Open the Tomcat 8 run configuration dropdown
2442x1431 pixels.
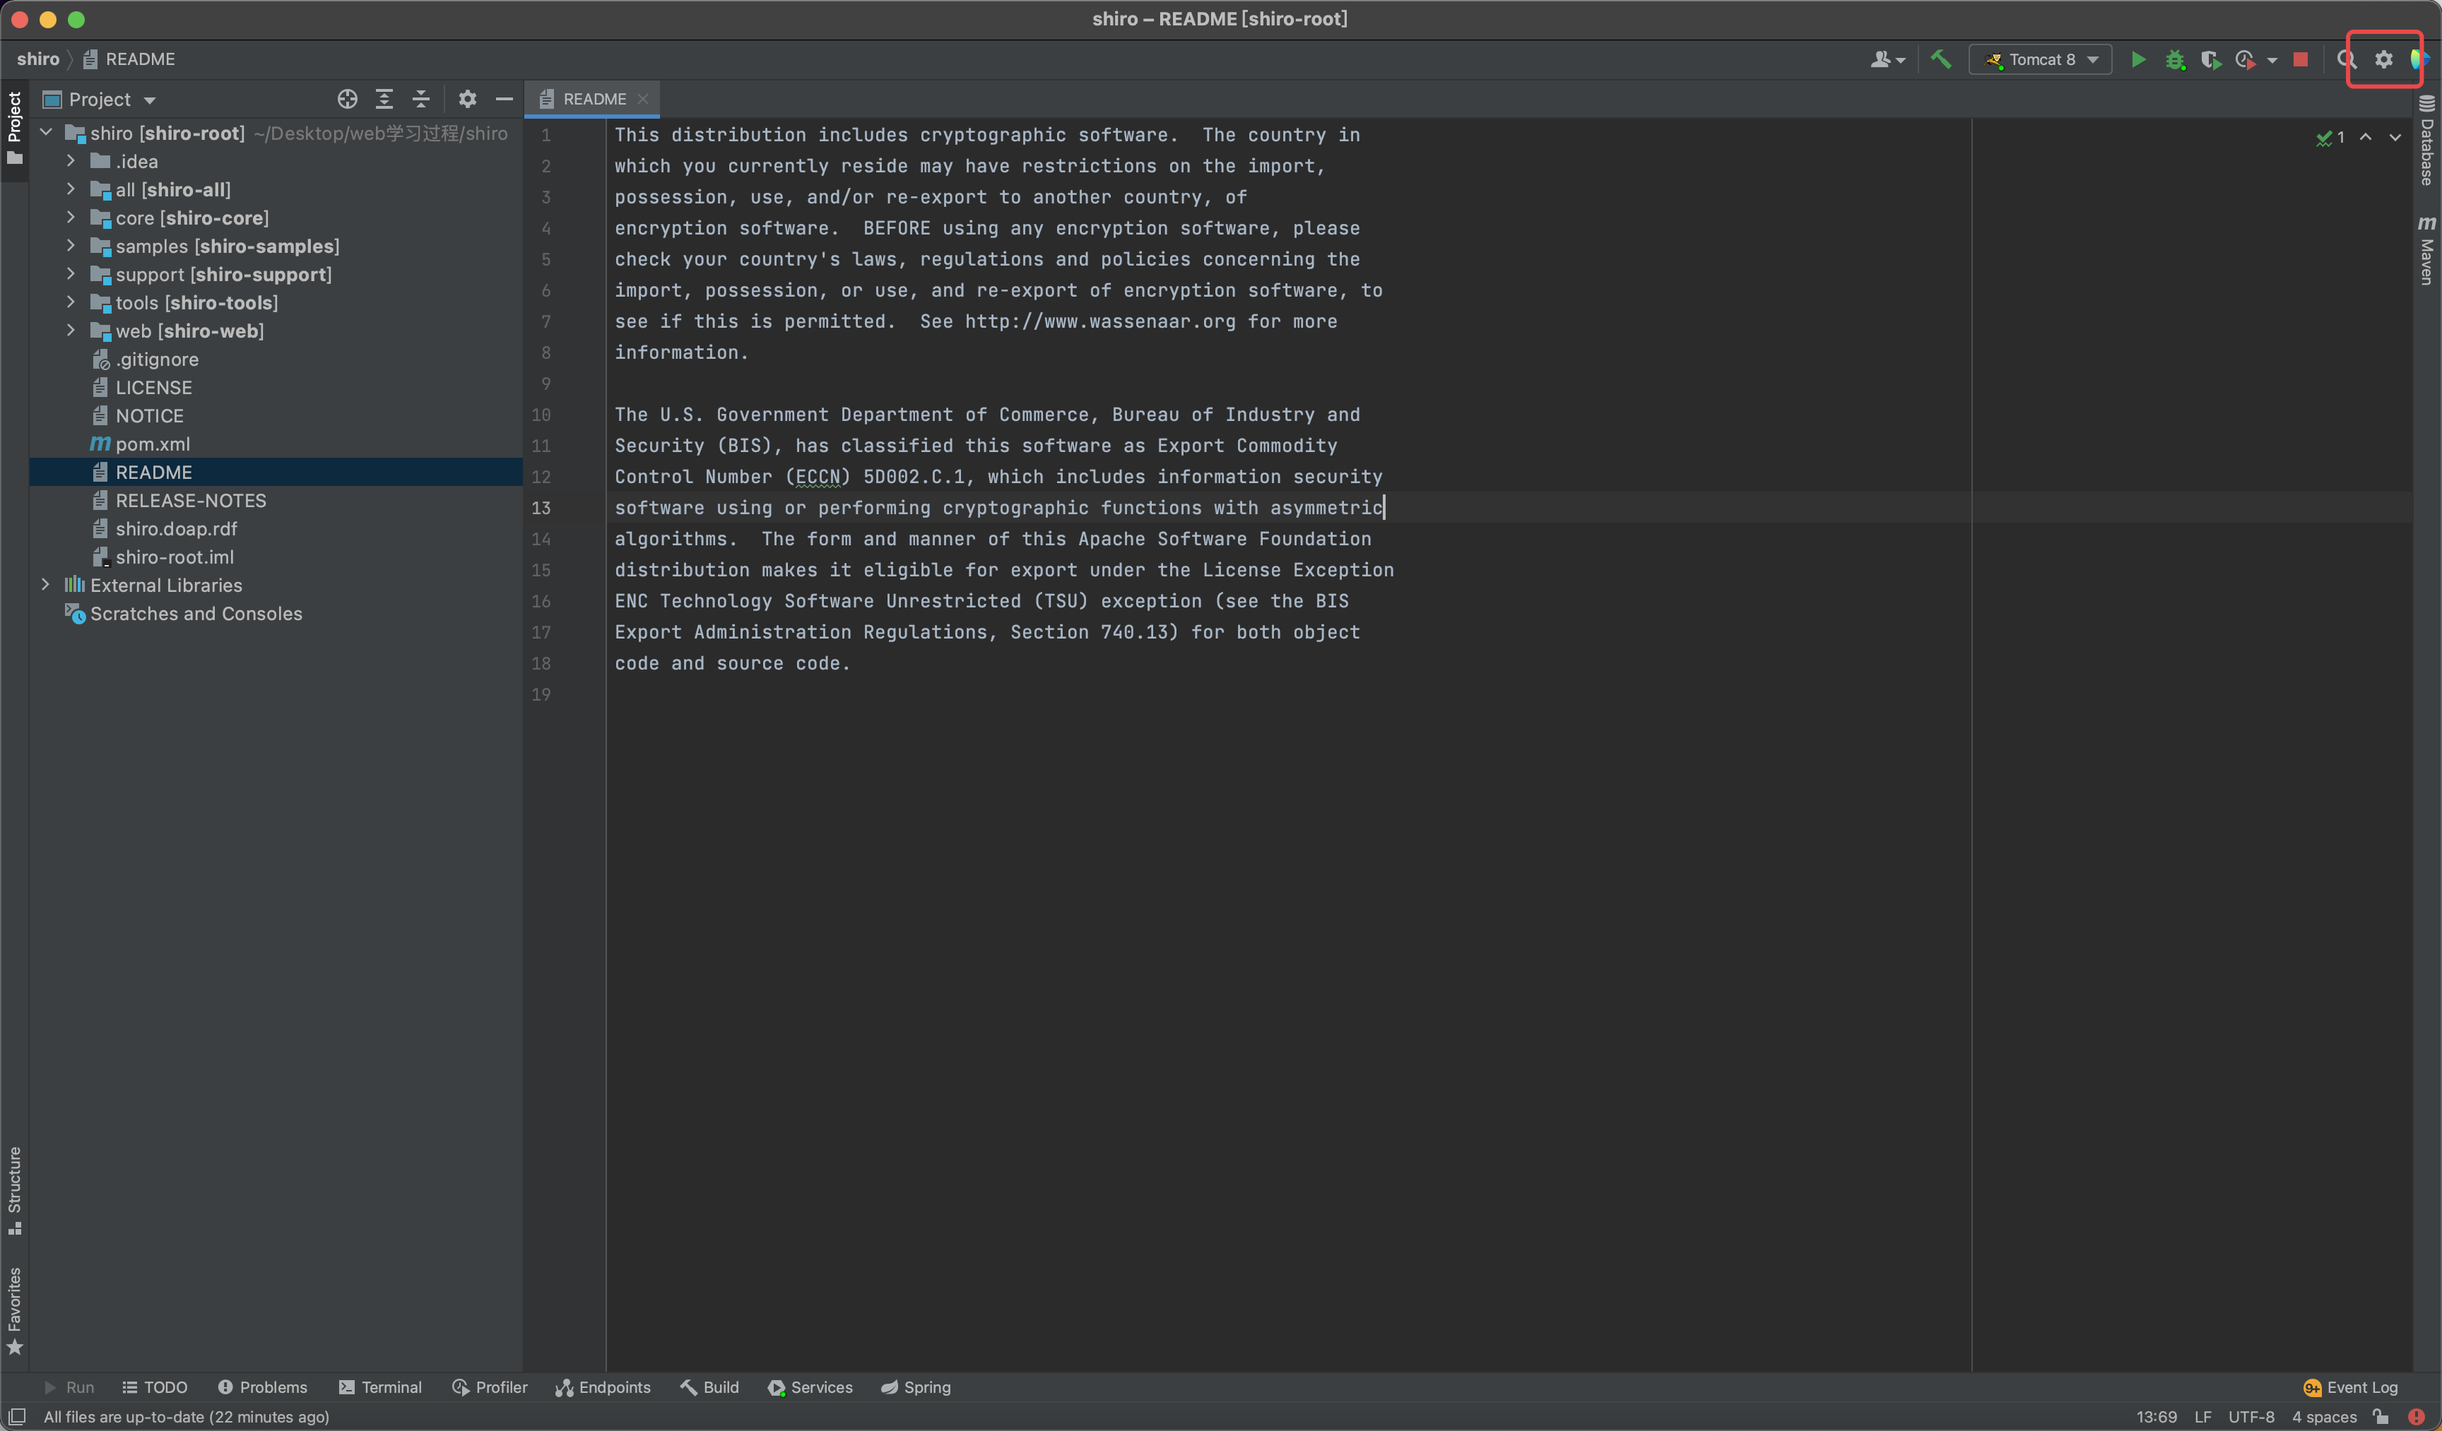(x=2041, y=60)
